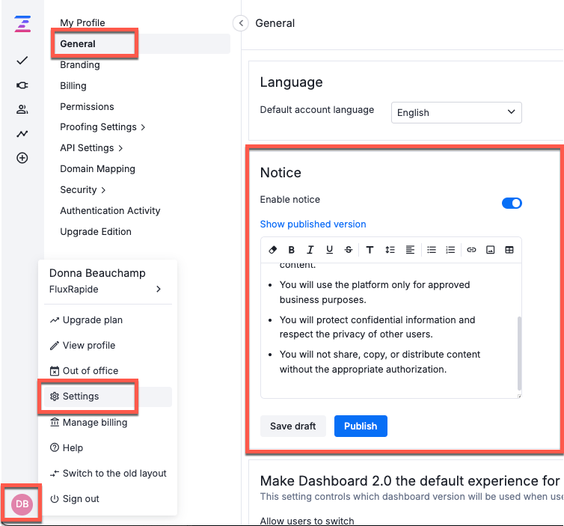
Task: Open the plus add icon in sidebar
Action: (22, 158)
